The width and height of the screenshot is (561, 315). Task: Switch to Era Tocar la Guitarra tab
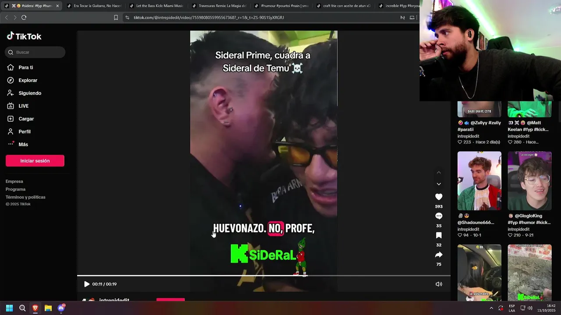(x=94, y=6)
